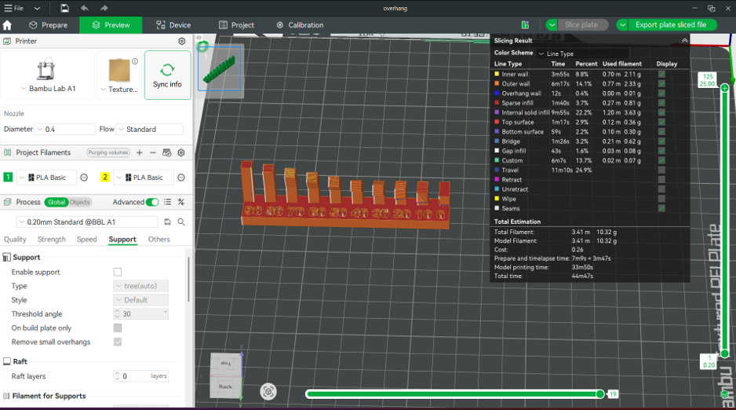This screenshot has width=736, height=410.
Task: Open the Textured plate type selector
Action: tap(119, 75)
